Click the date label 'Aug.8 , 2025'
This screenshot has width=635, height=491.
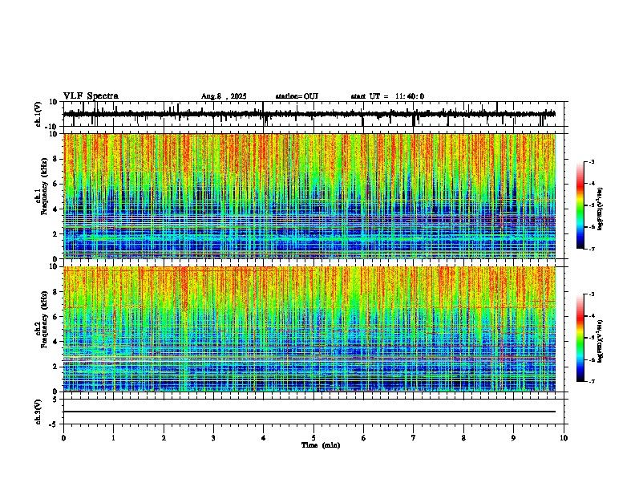tap(224, 96)
